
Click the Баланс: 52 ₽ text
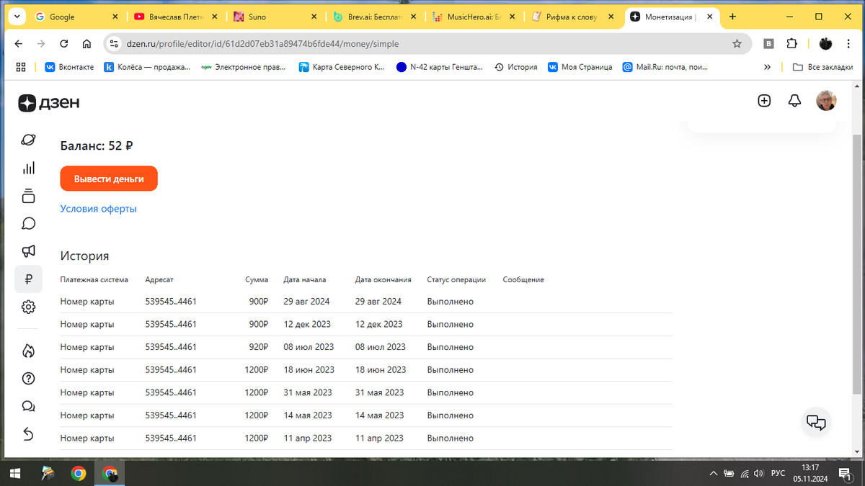coord(97,145)
